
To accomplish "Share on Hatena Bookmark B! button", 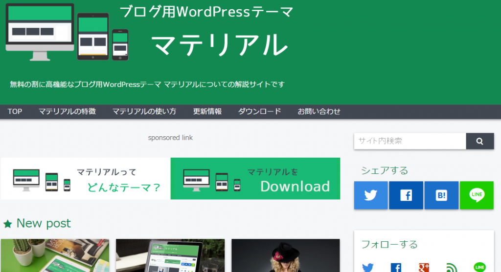I will 441,195.
